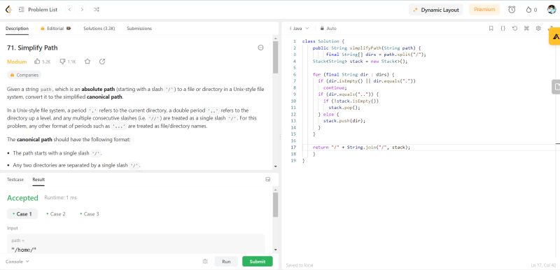
Task: Open the alarm clock timer icon
Action: pyautogui.click(x=512, y=10)
